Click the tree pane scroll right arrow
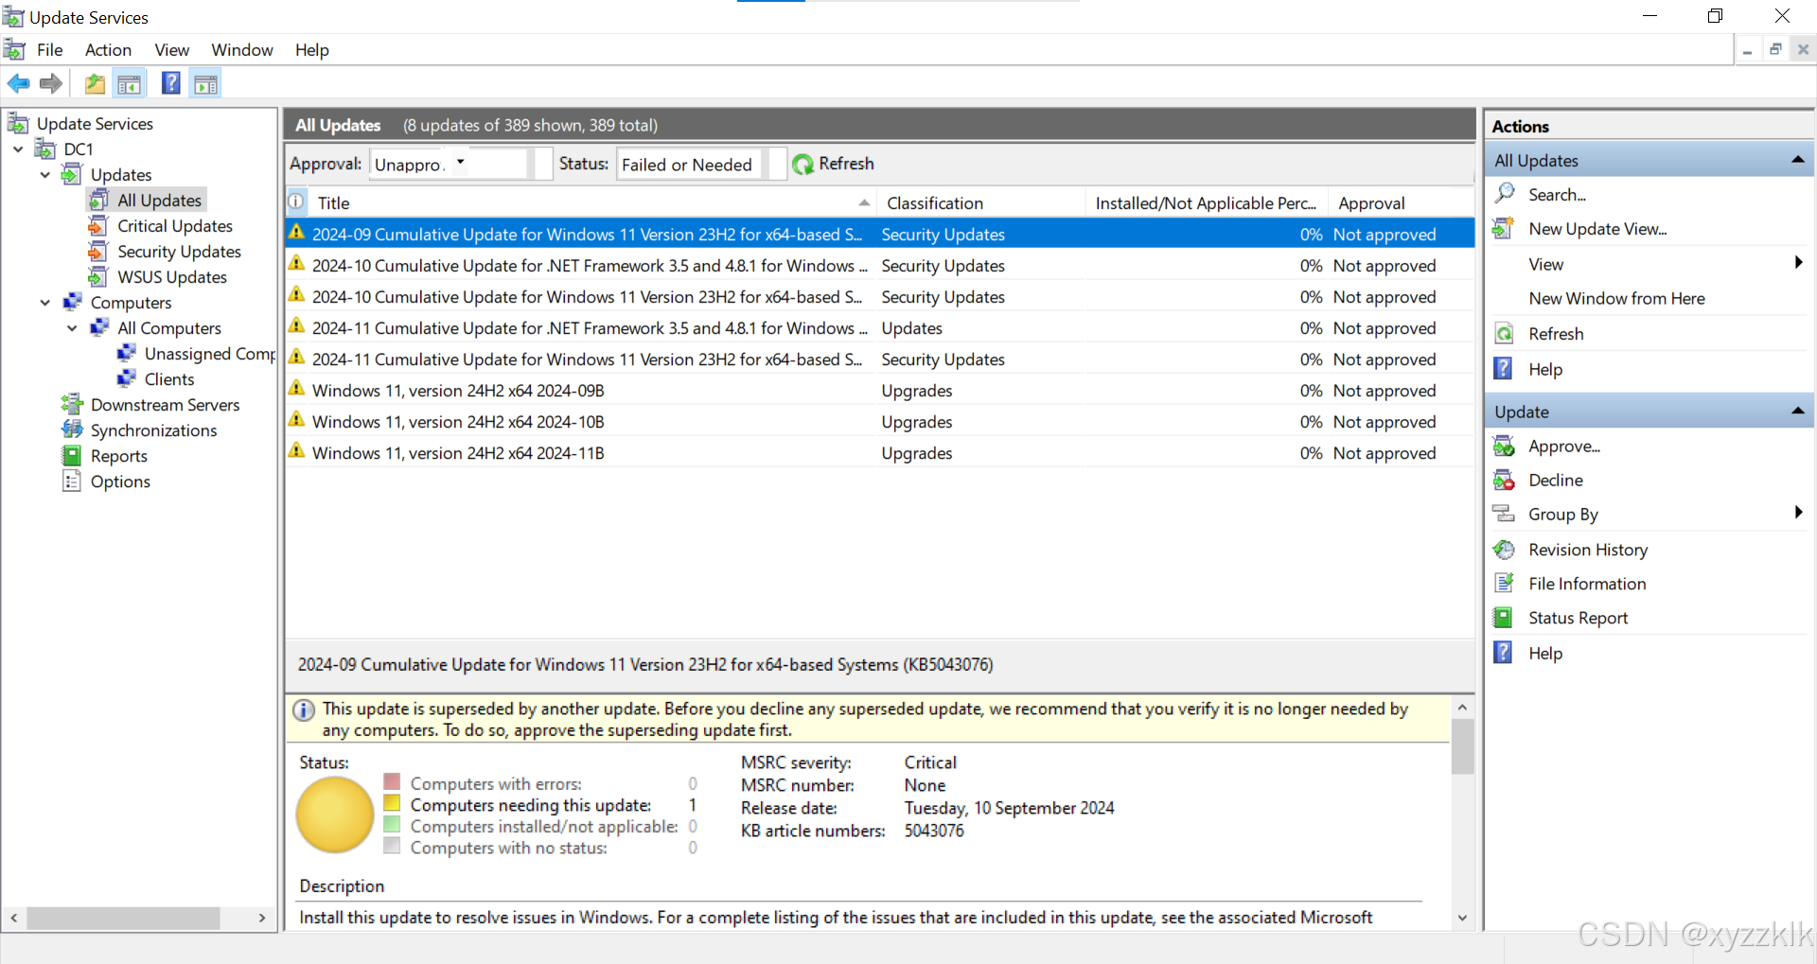The width and height of the screenshot is (1817, 964). point(262,918)
